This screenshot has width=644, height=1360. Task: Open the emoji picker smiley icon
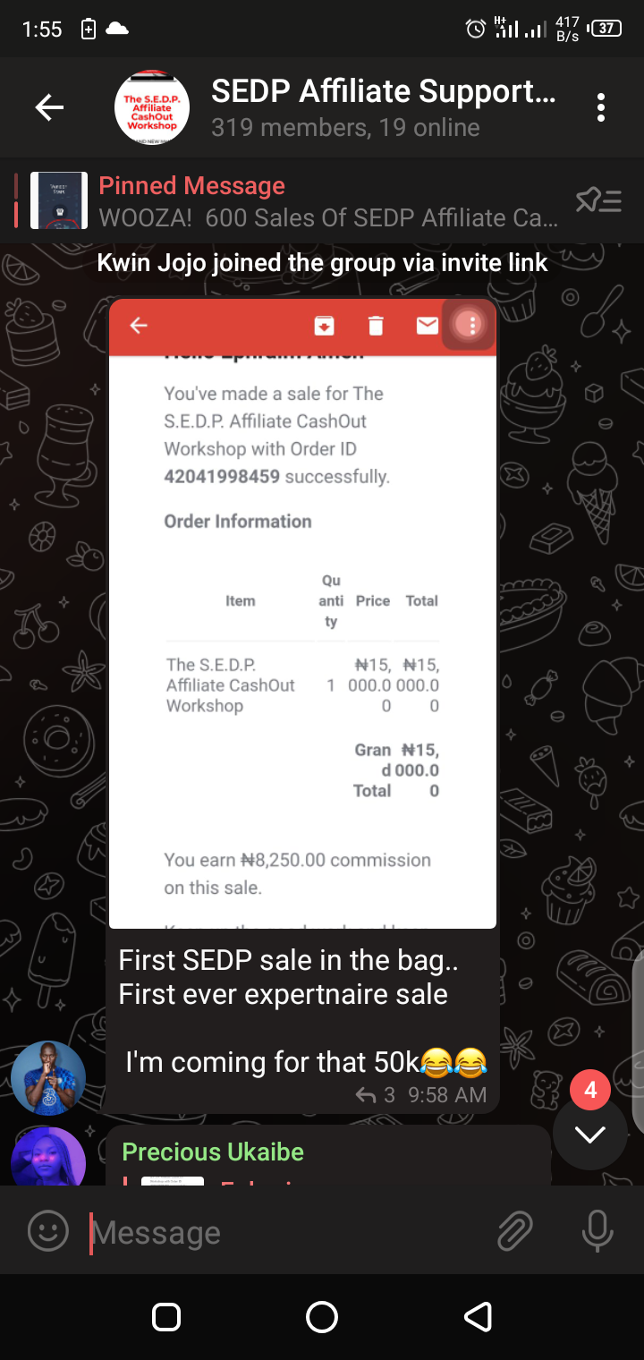[48, 1231]
